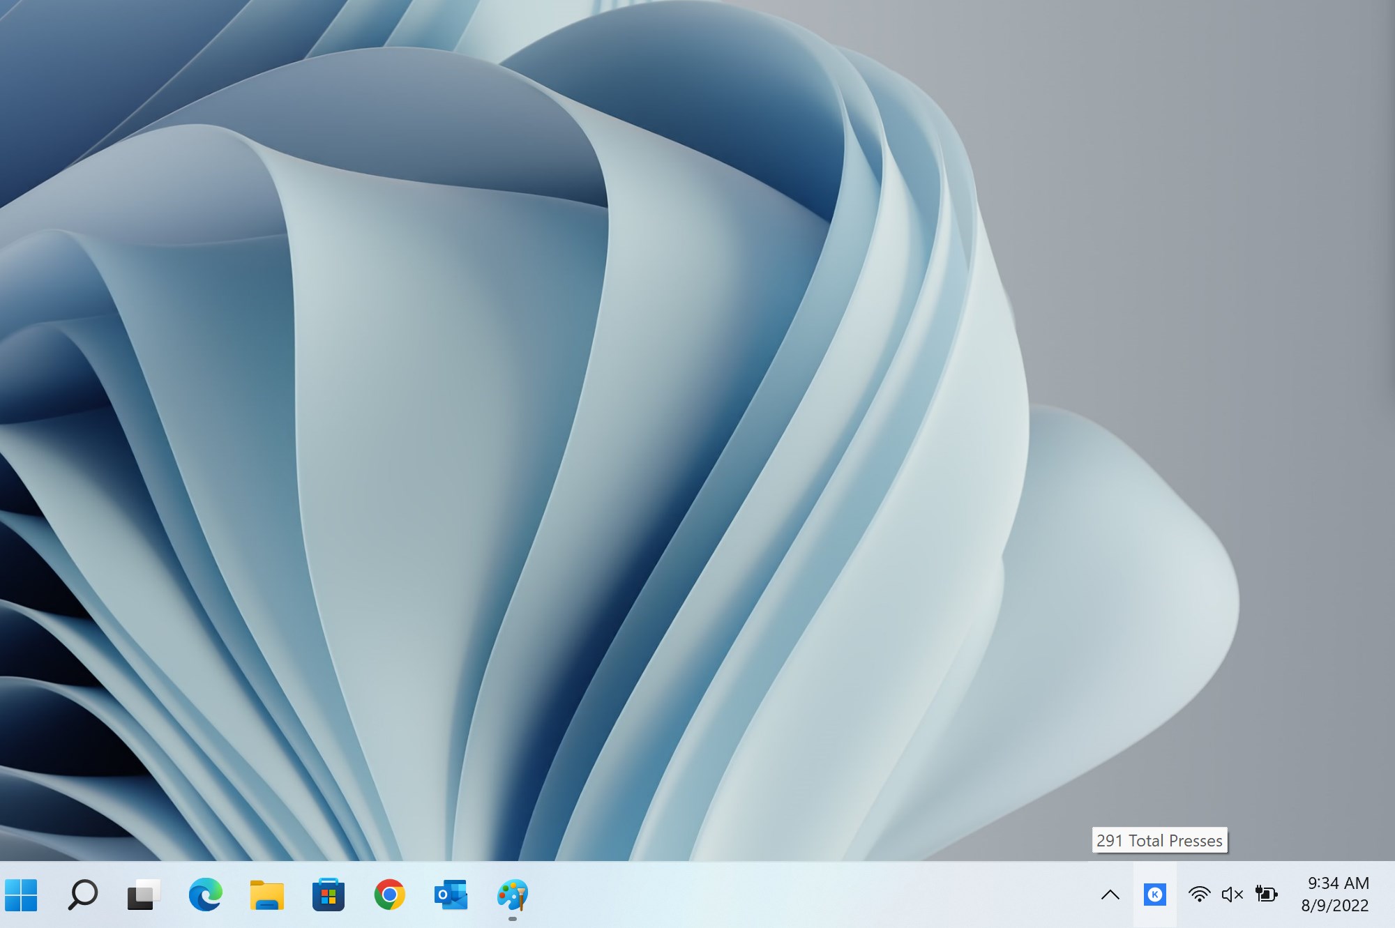The image size is (1395, 928).
Task: Open taskbar Search magnifier
Action: pos(82,895)
